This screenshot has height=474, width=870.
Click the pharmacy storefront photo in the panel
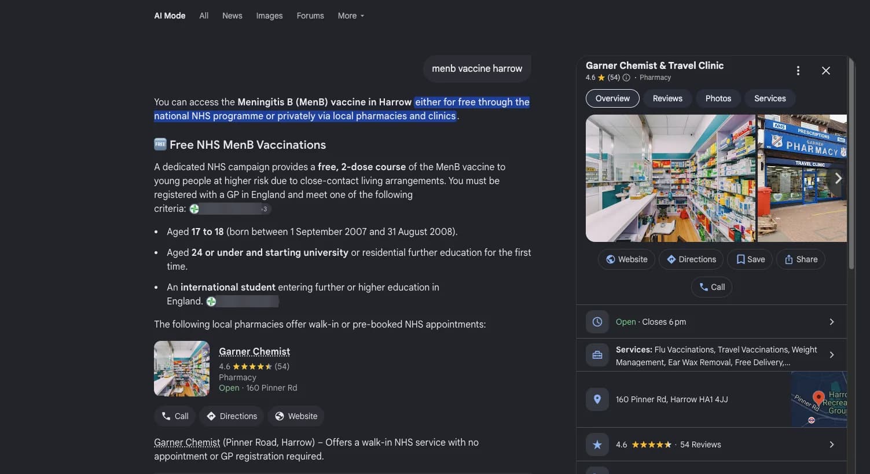[802, 178]
